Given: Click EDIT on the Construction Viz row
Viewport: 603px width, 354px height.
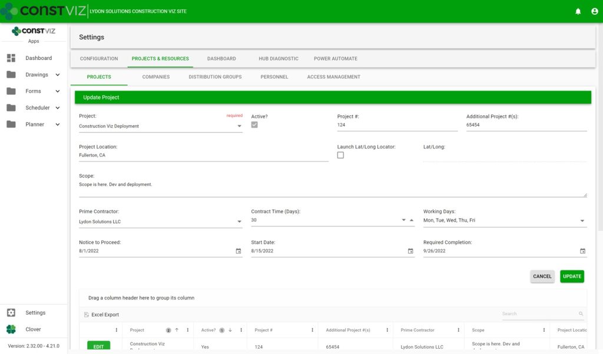Looking at the screenshot, I should tap(98, 346).
